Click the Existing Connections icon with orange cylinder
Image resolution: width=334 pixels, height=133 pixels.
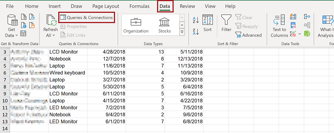32,25
